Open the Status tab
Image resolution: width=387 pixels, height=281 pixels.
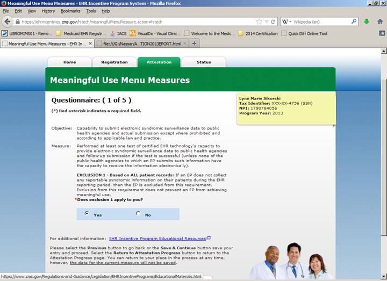click(204, 62)
